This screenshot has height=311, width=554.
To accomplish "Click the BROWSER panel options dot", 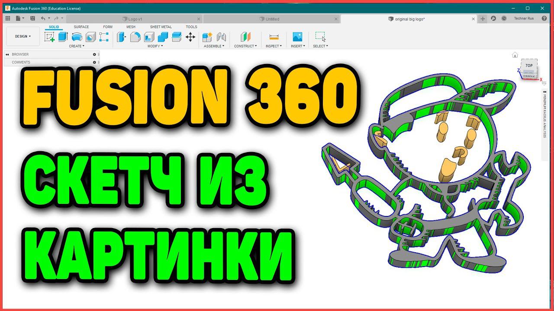I will (x=94, y=54).
